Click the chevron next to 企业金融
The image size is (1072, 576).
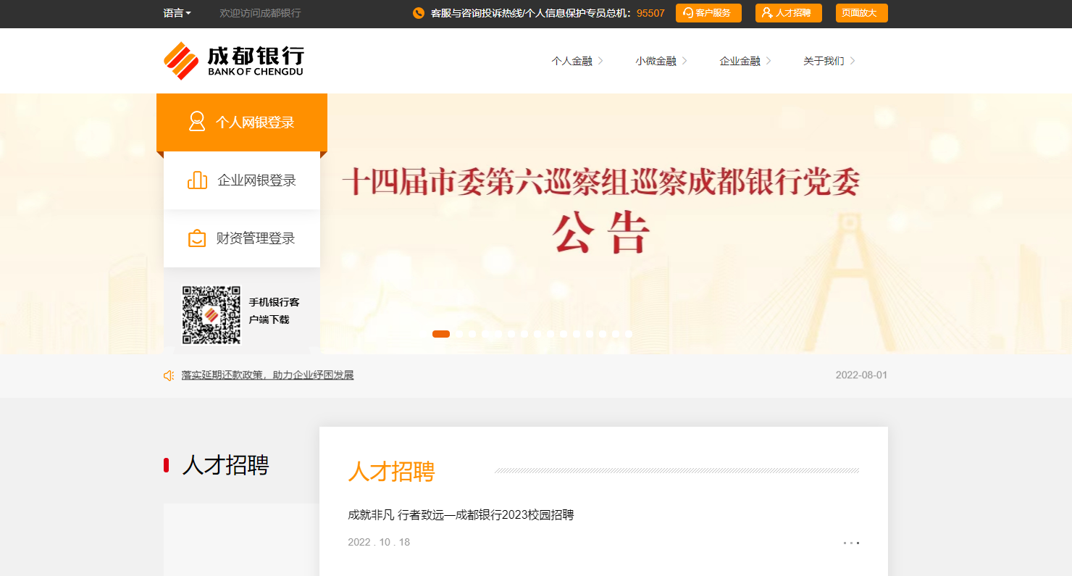pos(769,61)
